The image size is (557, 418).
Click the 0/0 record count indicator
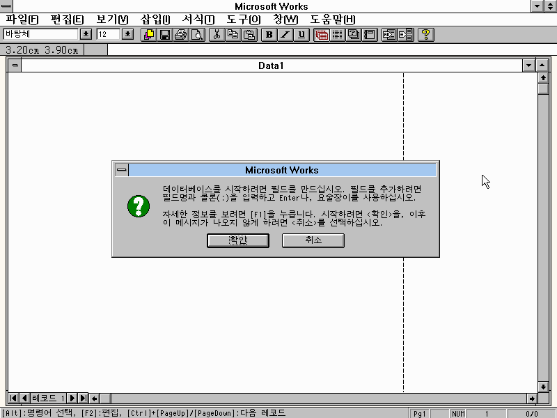pos(532,413)
